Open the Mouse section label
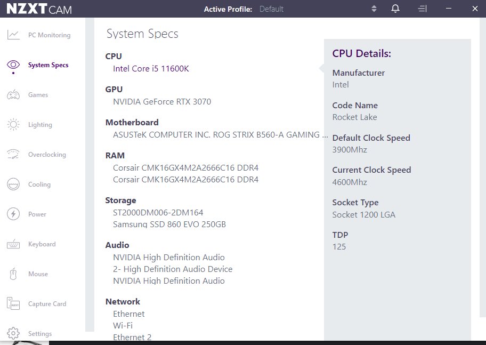 click(38, 274)
